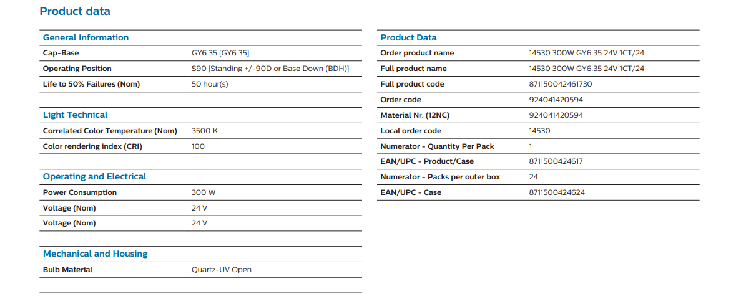
Task: Click the EAN/UPC - Case value 8711500424624
Action: 556,192
